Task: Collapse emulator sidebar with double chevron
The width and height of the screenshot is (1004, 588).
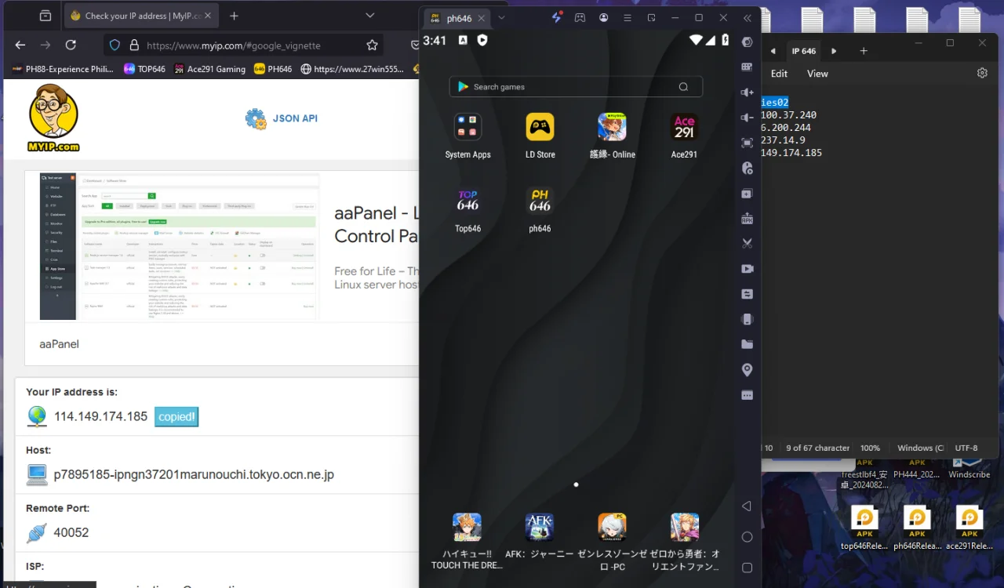Action: 747,17
